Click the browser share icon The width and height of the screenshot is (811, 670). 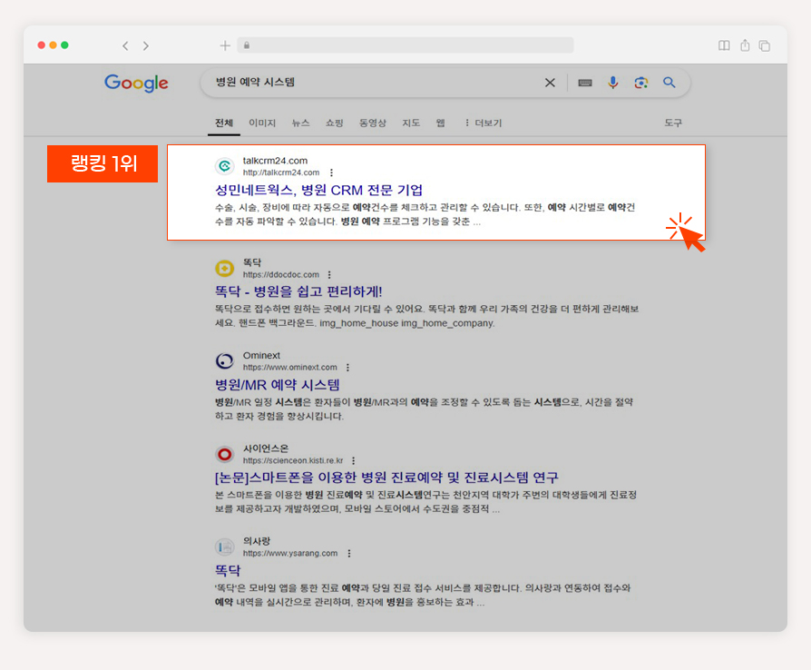coord(744,45)
